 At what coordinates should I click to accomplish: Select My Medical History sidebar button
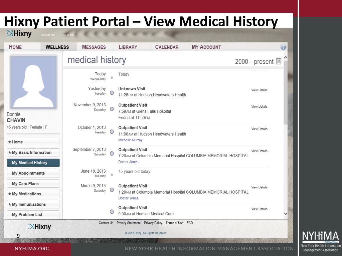[33, 163]
